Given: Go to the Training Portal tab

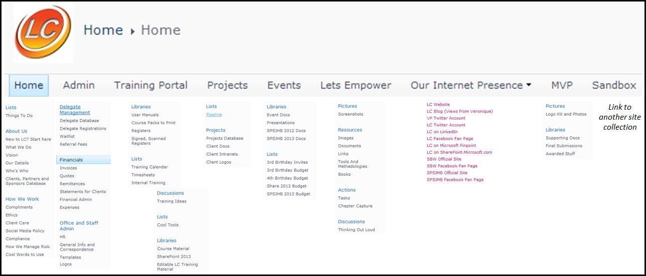Looking at the screenshot, I should coord(151,86).
